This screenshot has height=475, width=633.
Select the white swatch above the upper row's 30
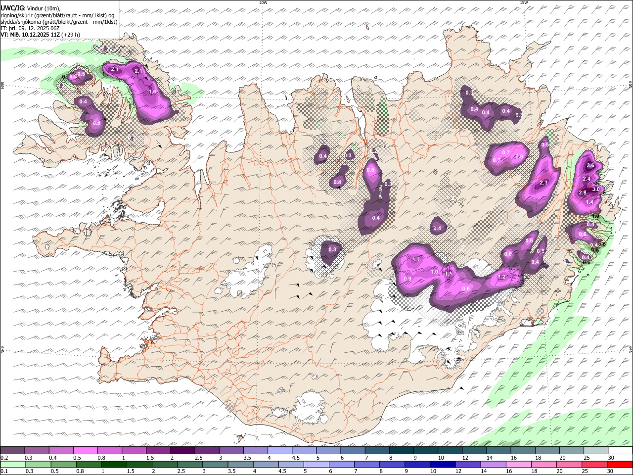pyautogui.click(x=620, y=451)
